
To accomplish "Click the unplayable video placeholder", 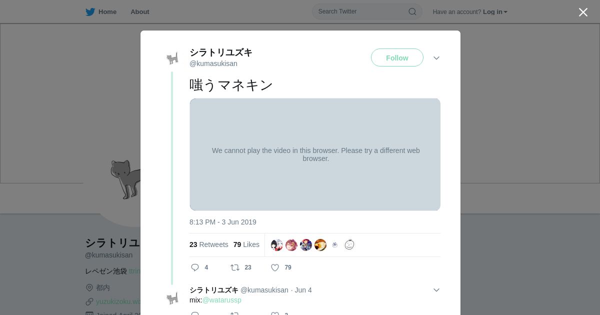I will 315,154.
